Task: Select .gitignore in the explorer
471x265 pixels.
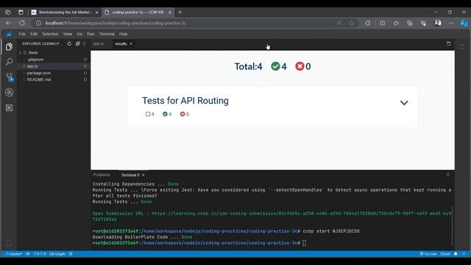Action: (35, 60)
